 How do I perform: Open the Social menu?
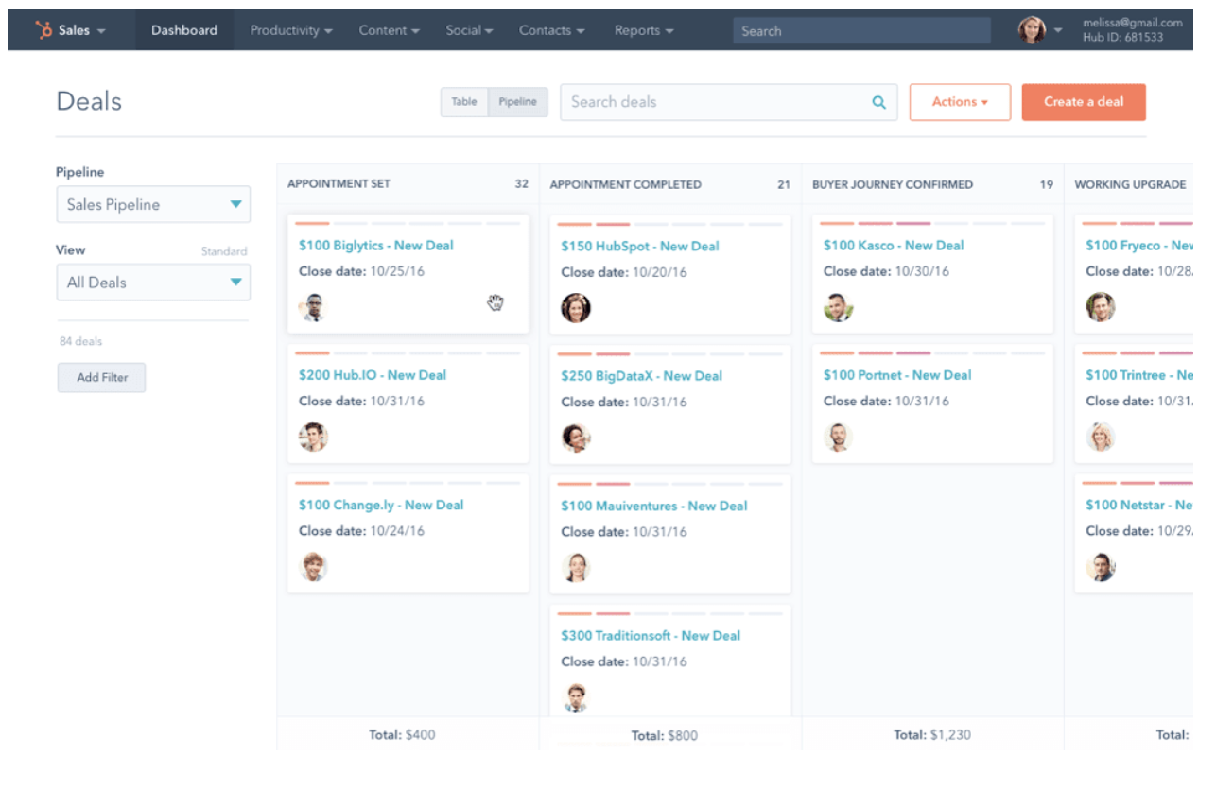pyautogui.click(x=469, y=30)
